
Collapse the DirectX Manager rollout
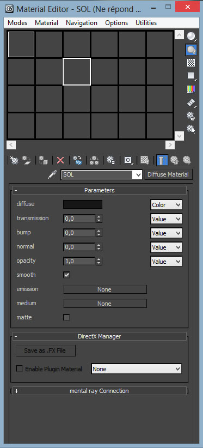click(x=99, y=337)
